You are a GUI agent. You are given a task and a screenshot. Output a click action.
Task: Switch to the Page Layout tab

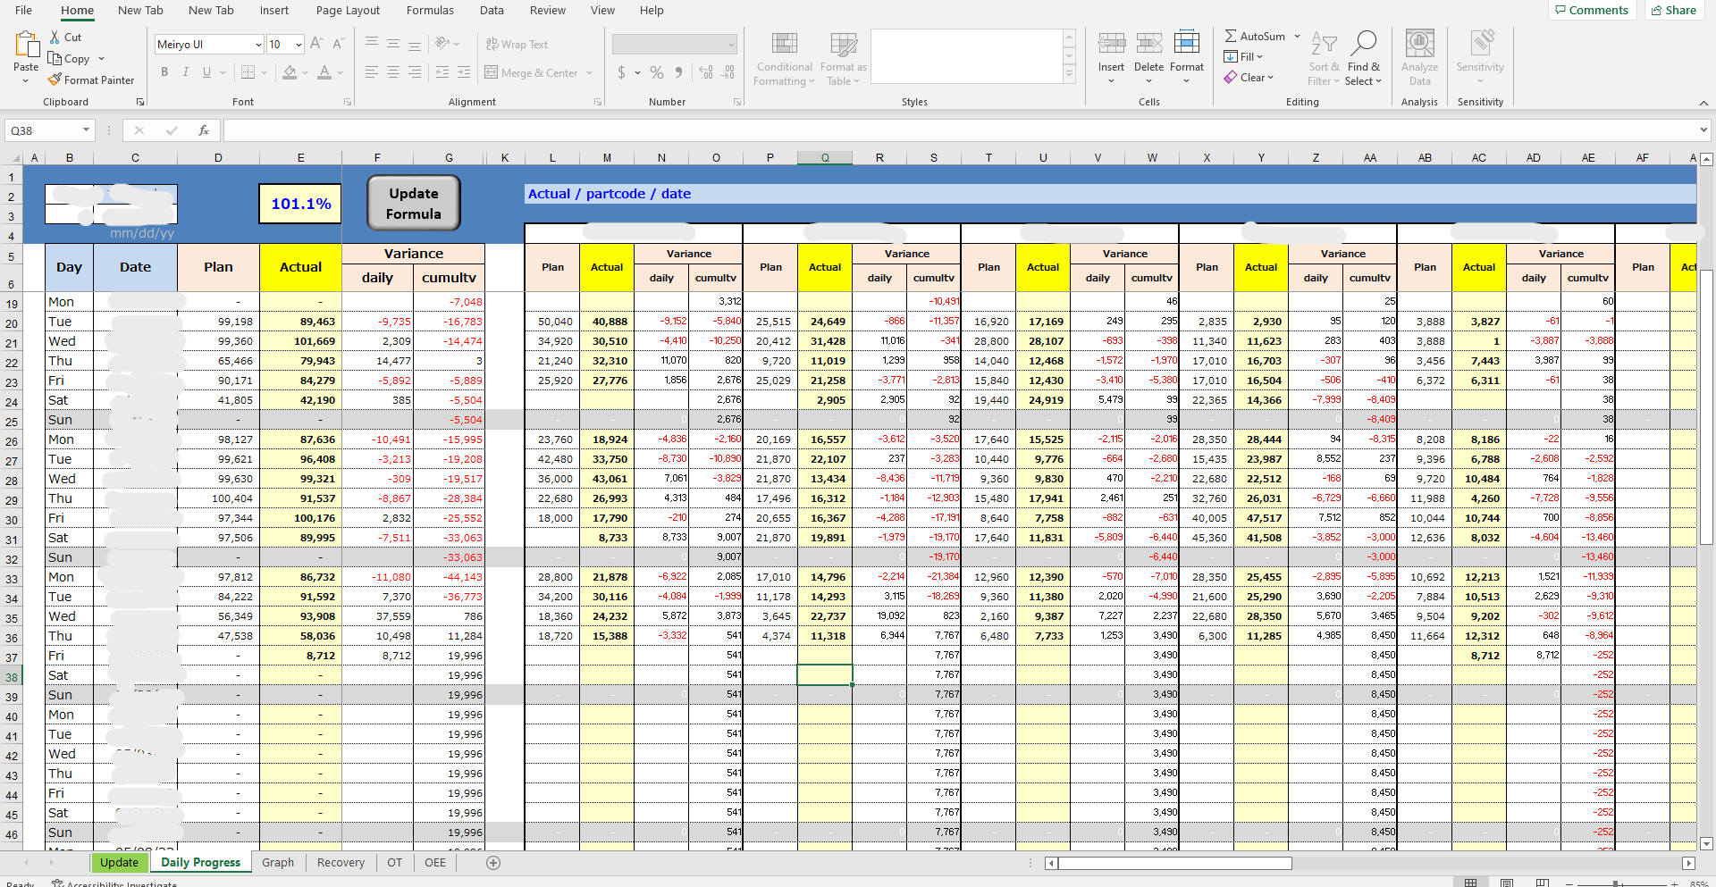click(x=348, y=11)
